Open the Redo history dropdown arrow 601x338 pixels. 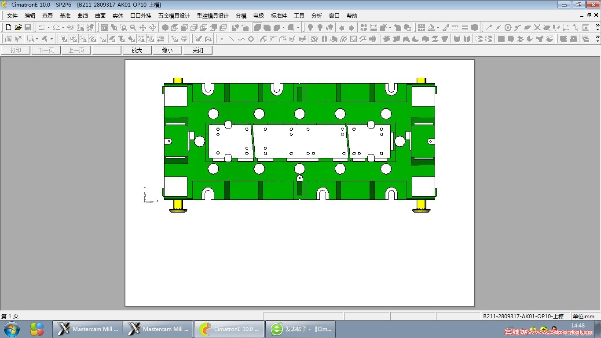(63, 27)
